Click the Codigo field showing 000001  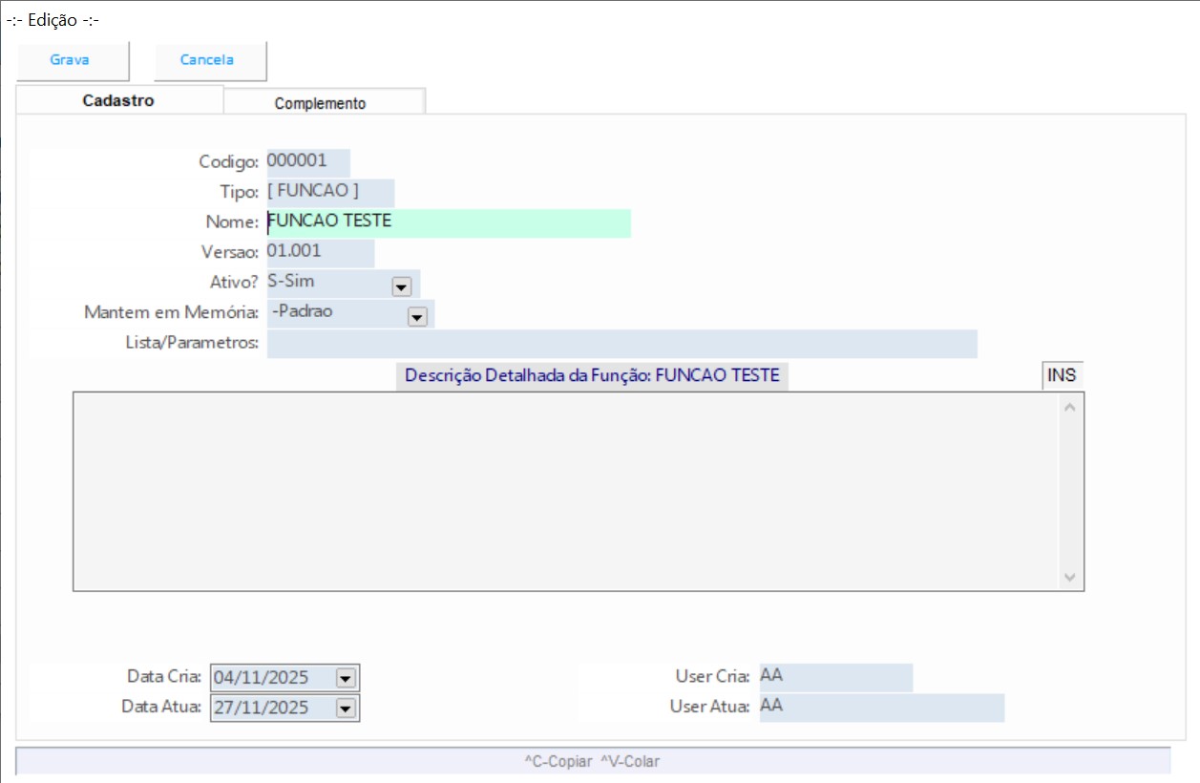click(x=307, y=161)
